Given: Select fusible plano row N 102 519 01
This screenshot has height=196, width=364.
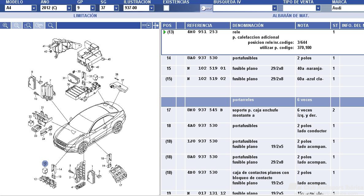Looking at the screenshot, I should point(262,68).
